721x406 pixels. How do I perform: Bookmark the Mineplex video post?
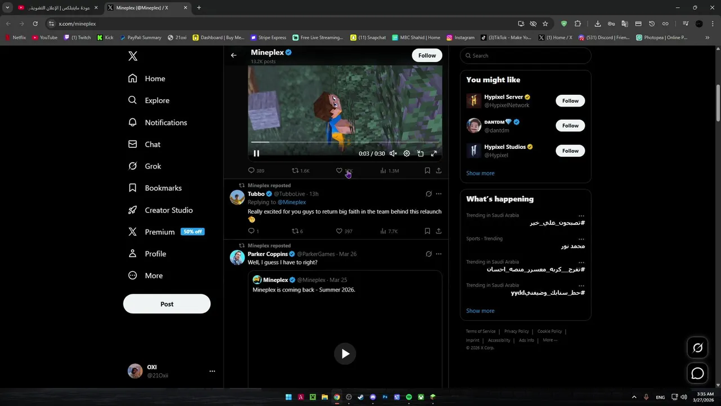point(428,170)
